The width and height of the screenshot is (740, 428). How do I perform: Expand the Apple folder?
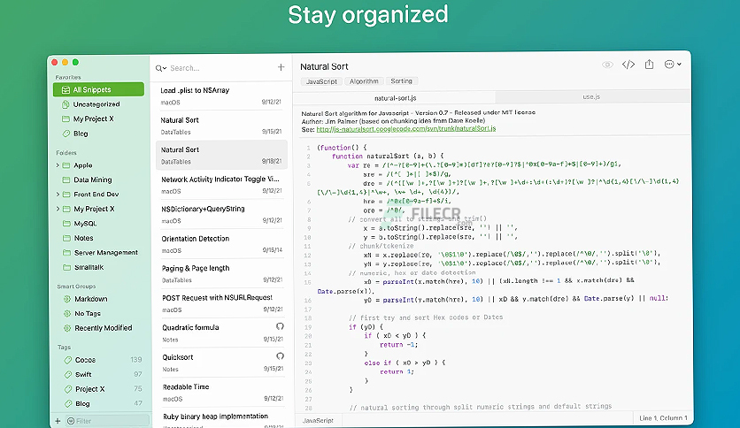click(58, 165)
